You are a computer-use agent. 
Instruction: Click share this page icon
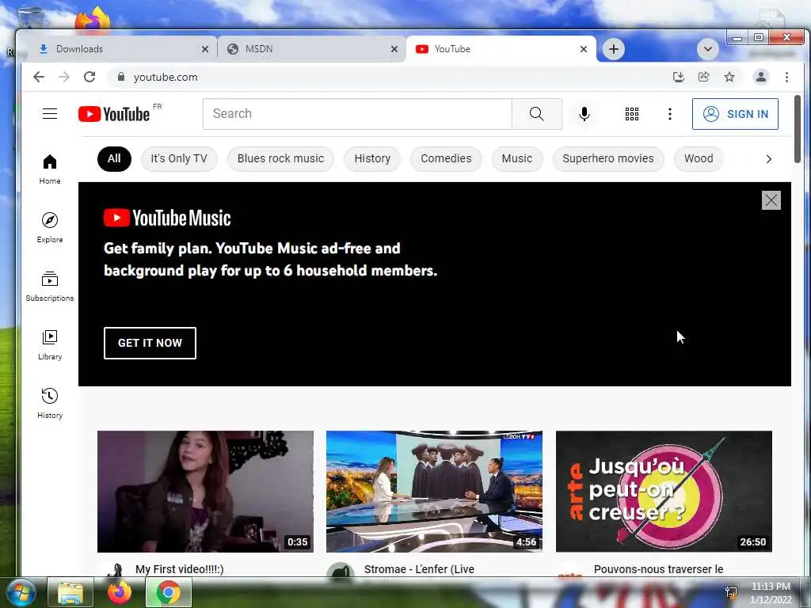click(704, 77)
